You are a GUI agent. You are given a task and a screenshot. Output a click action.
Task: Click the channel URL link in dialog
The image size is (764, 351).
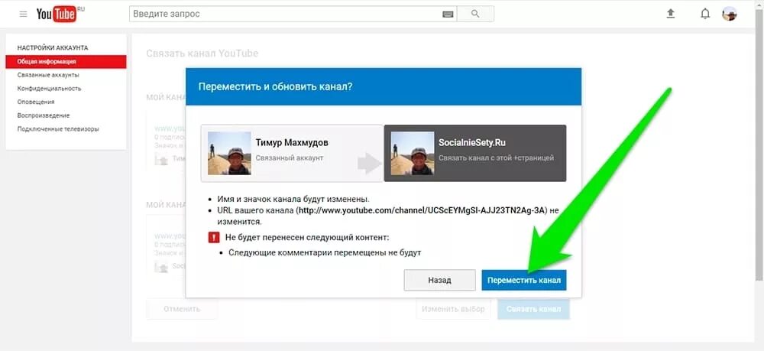point(422,210)
